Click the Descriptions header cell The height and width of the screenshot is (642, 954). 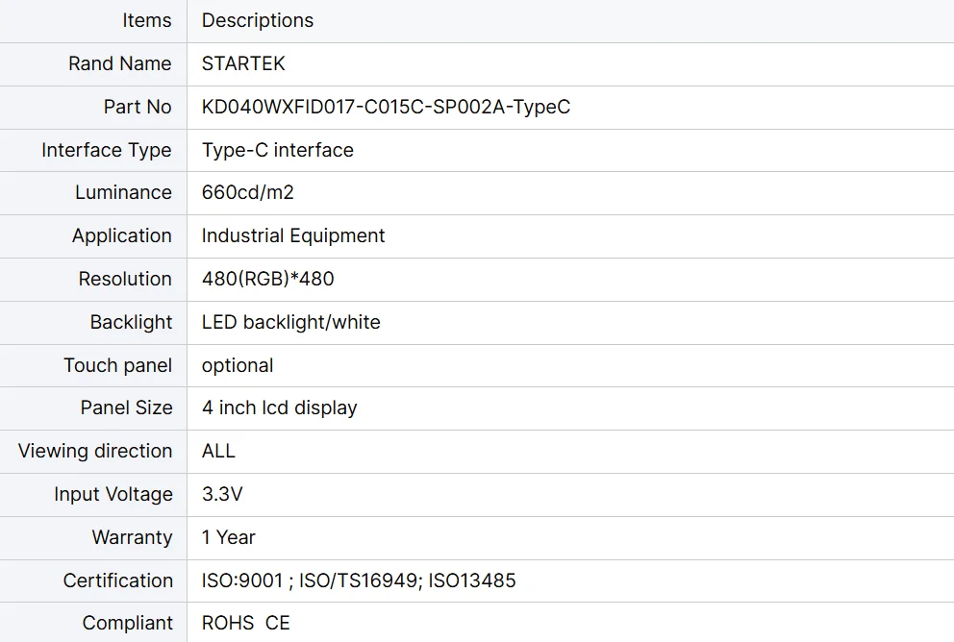pyautogui.click(x=258, y=20)
